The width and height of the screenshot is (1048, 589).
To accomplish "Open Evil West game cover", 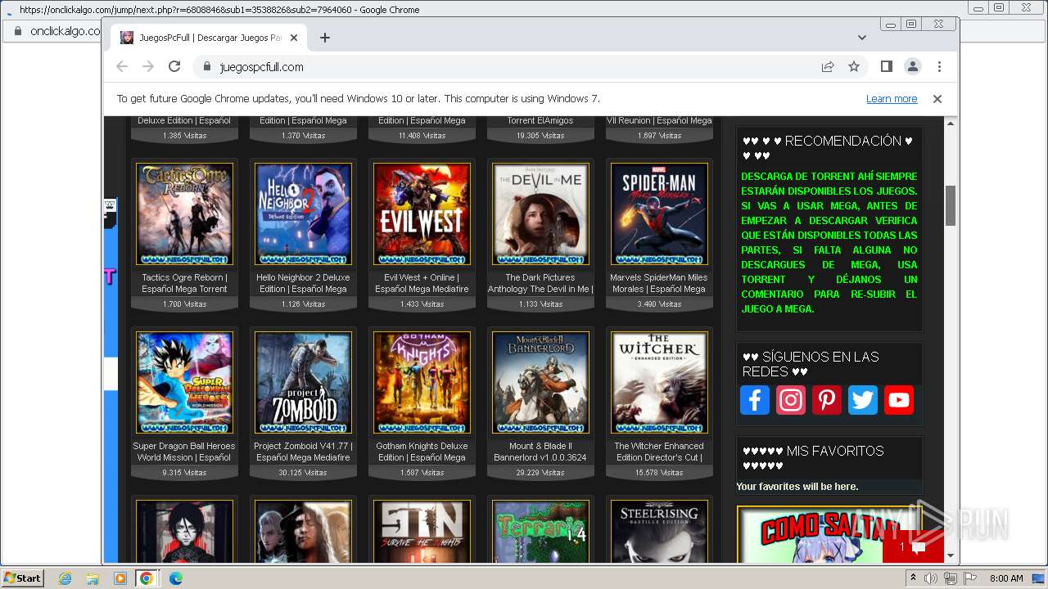I will pyautogui.click(x=422, y=214).
